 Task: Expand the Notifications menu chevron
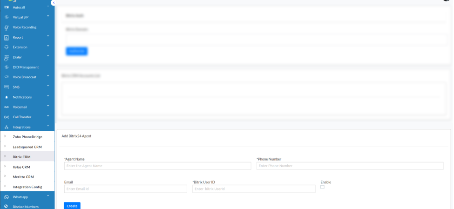pyautogui.click(x=48, y=96)
